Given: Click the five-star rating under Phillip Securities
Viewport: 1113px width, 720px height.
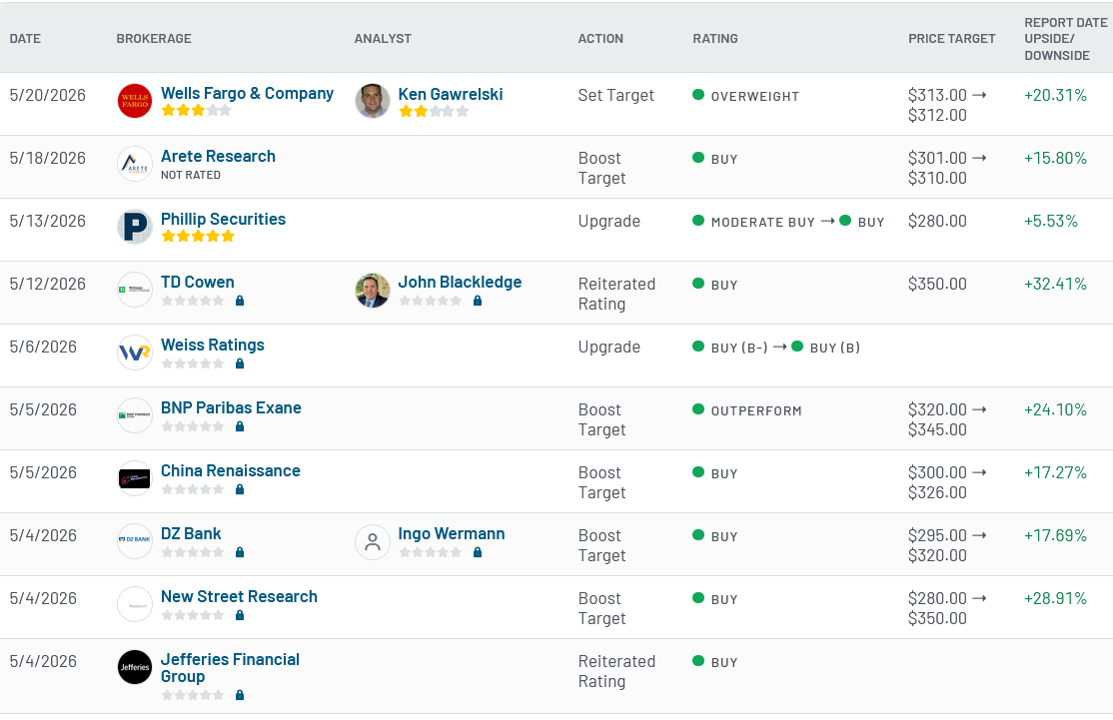Looking at the screenshot, I should pyautogui.click(x=198, y=237).
